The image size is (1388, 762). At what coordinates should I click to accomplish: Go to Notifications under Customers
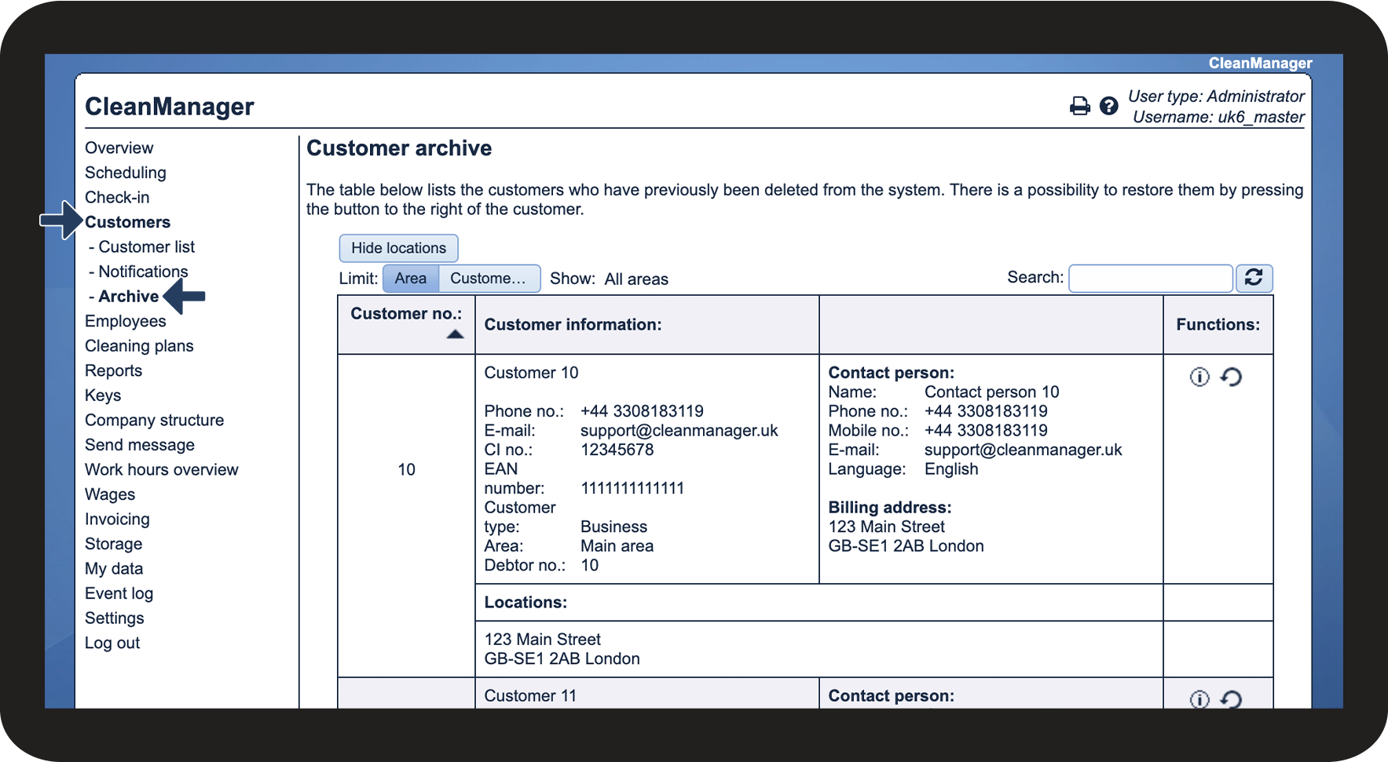coord(143,272)
